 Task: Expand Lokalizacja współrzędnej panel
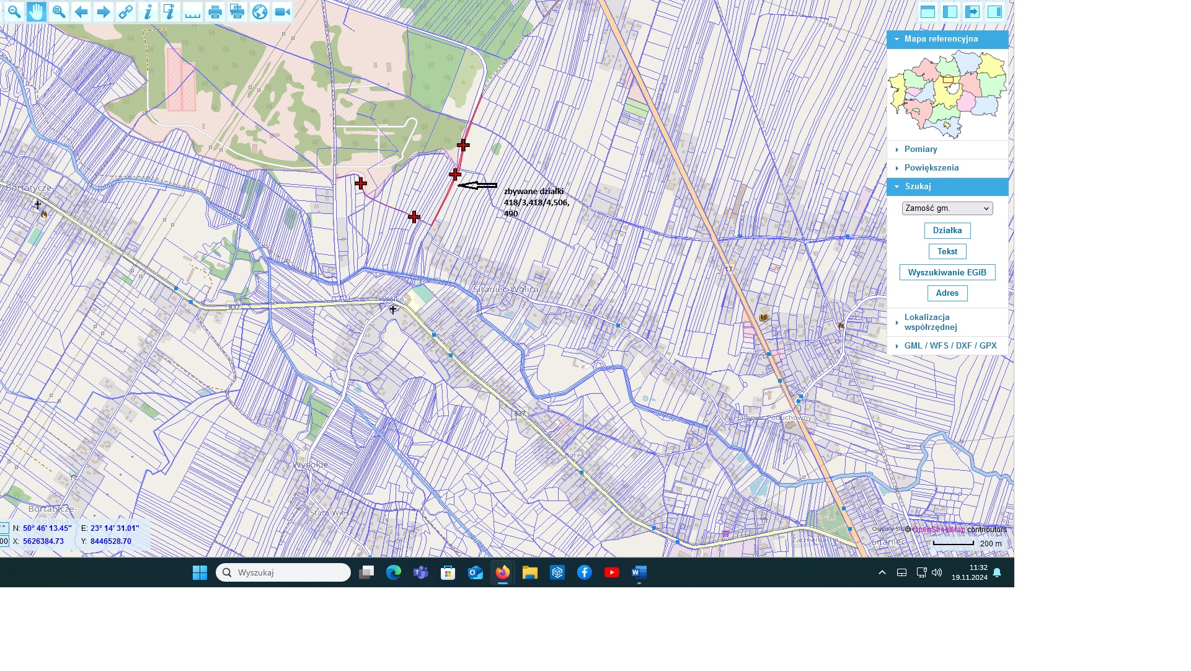[x=930, y=322]
